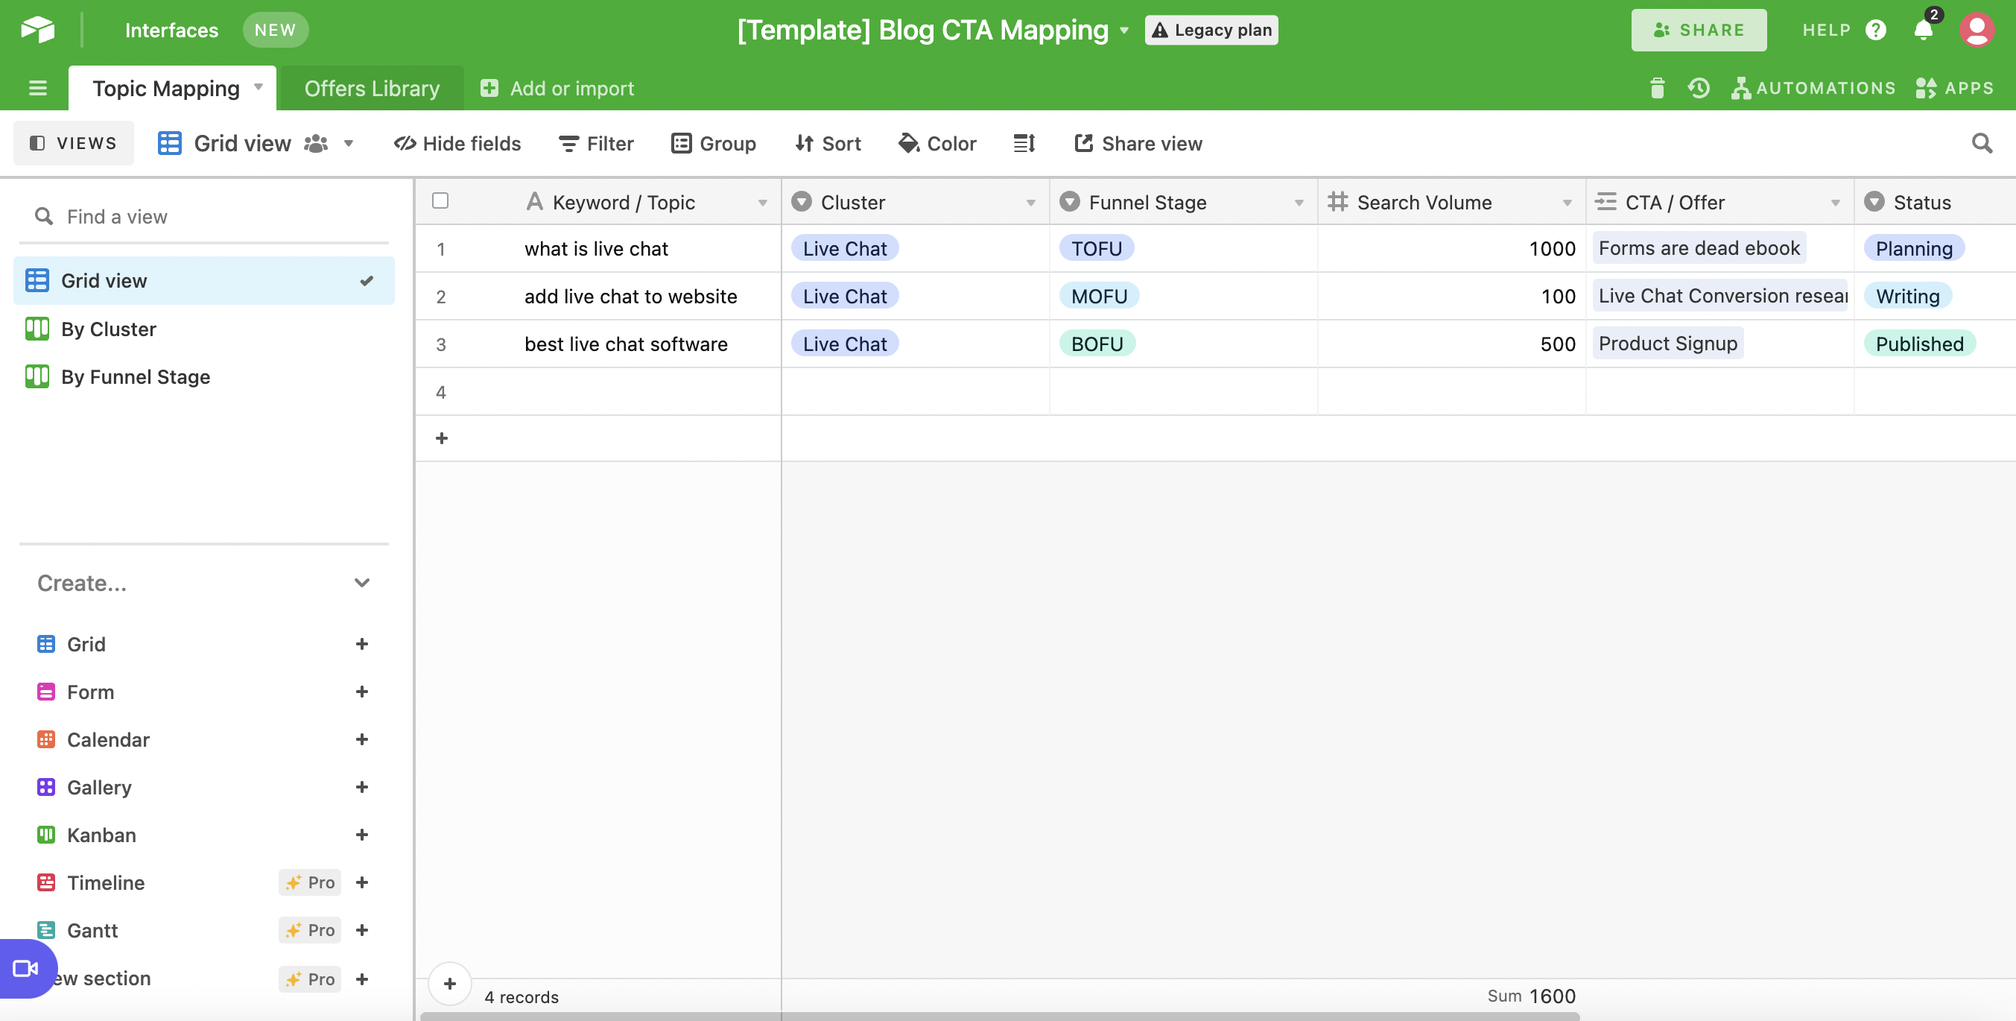Click the SHARE button
Viewport: 2016px width, 1021px height.
point(1699,31)
